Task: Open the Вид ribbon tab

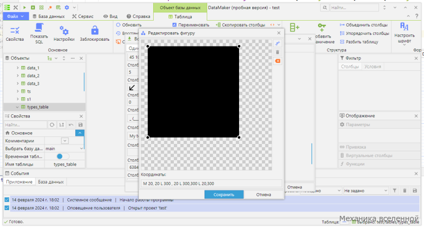Action: point(110,16)
